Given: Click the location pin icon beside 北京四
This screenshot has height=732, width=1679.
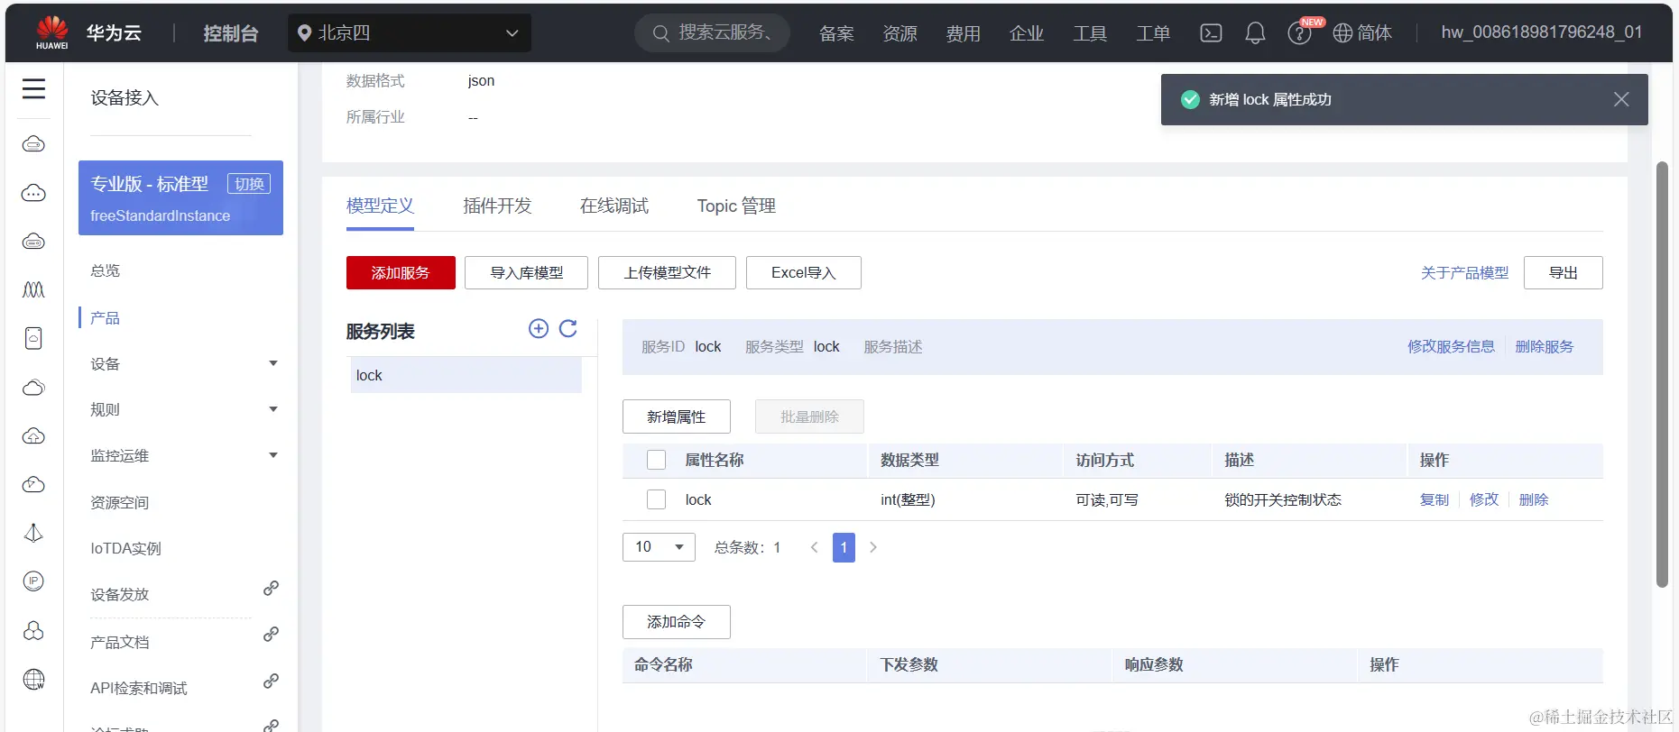Looking at the screenshot, I should click(304, 33).
